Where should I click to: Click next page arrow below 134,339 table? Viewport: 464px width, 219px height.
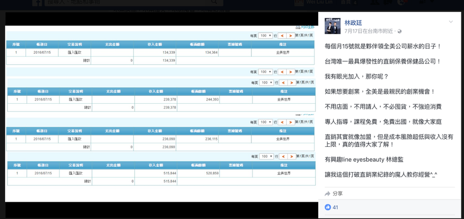(291, 72)
